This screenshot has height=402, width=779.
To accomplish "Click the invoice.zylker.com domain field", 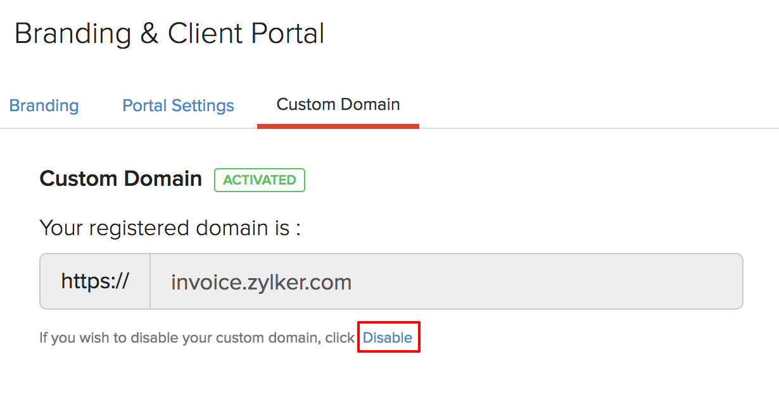I will tap(446, 282).
